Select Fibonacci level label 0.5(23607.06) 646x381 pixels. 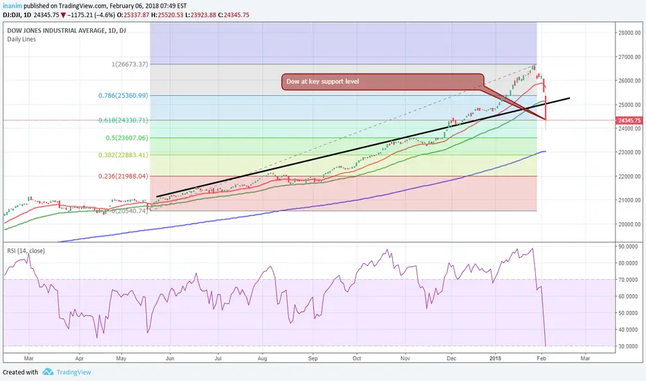pos(127,138)
